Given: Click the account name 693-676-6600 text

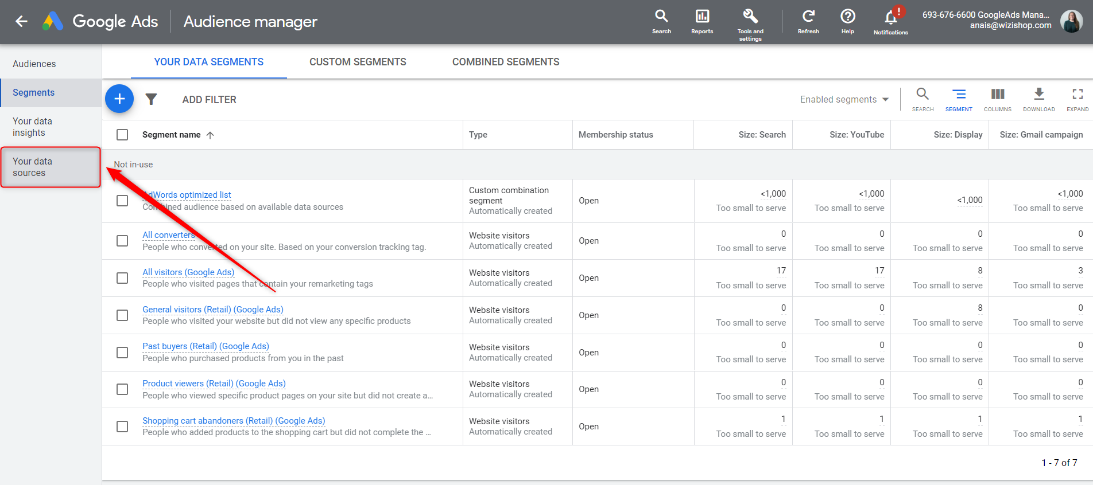Looking at the screenshot, I should pos(986,15).
